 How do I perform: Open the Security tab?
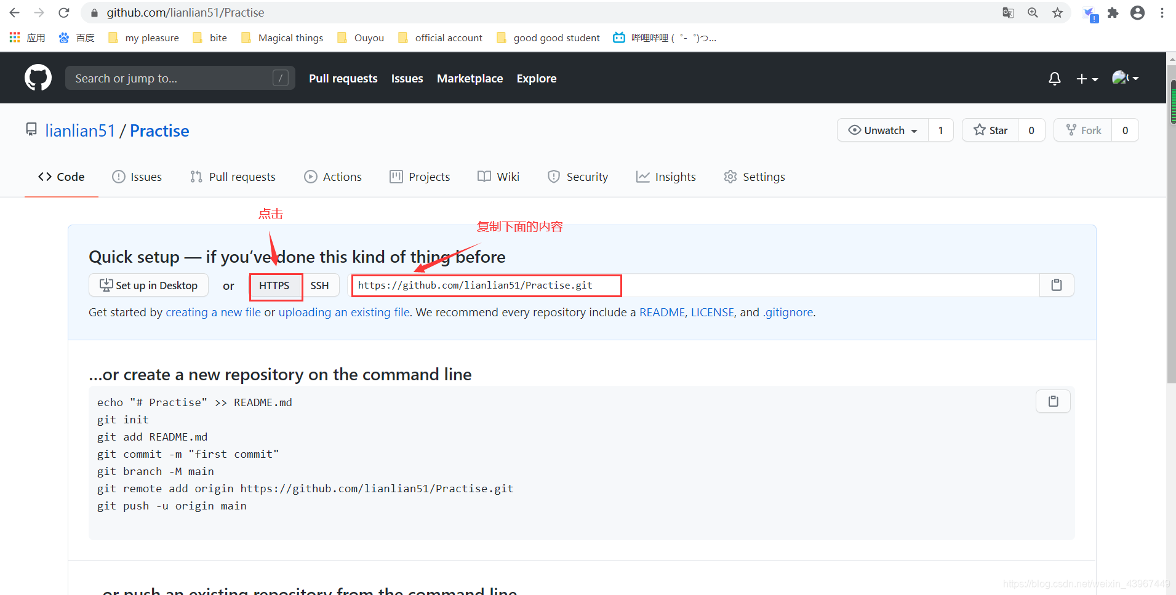[578, 177]
